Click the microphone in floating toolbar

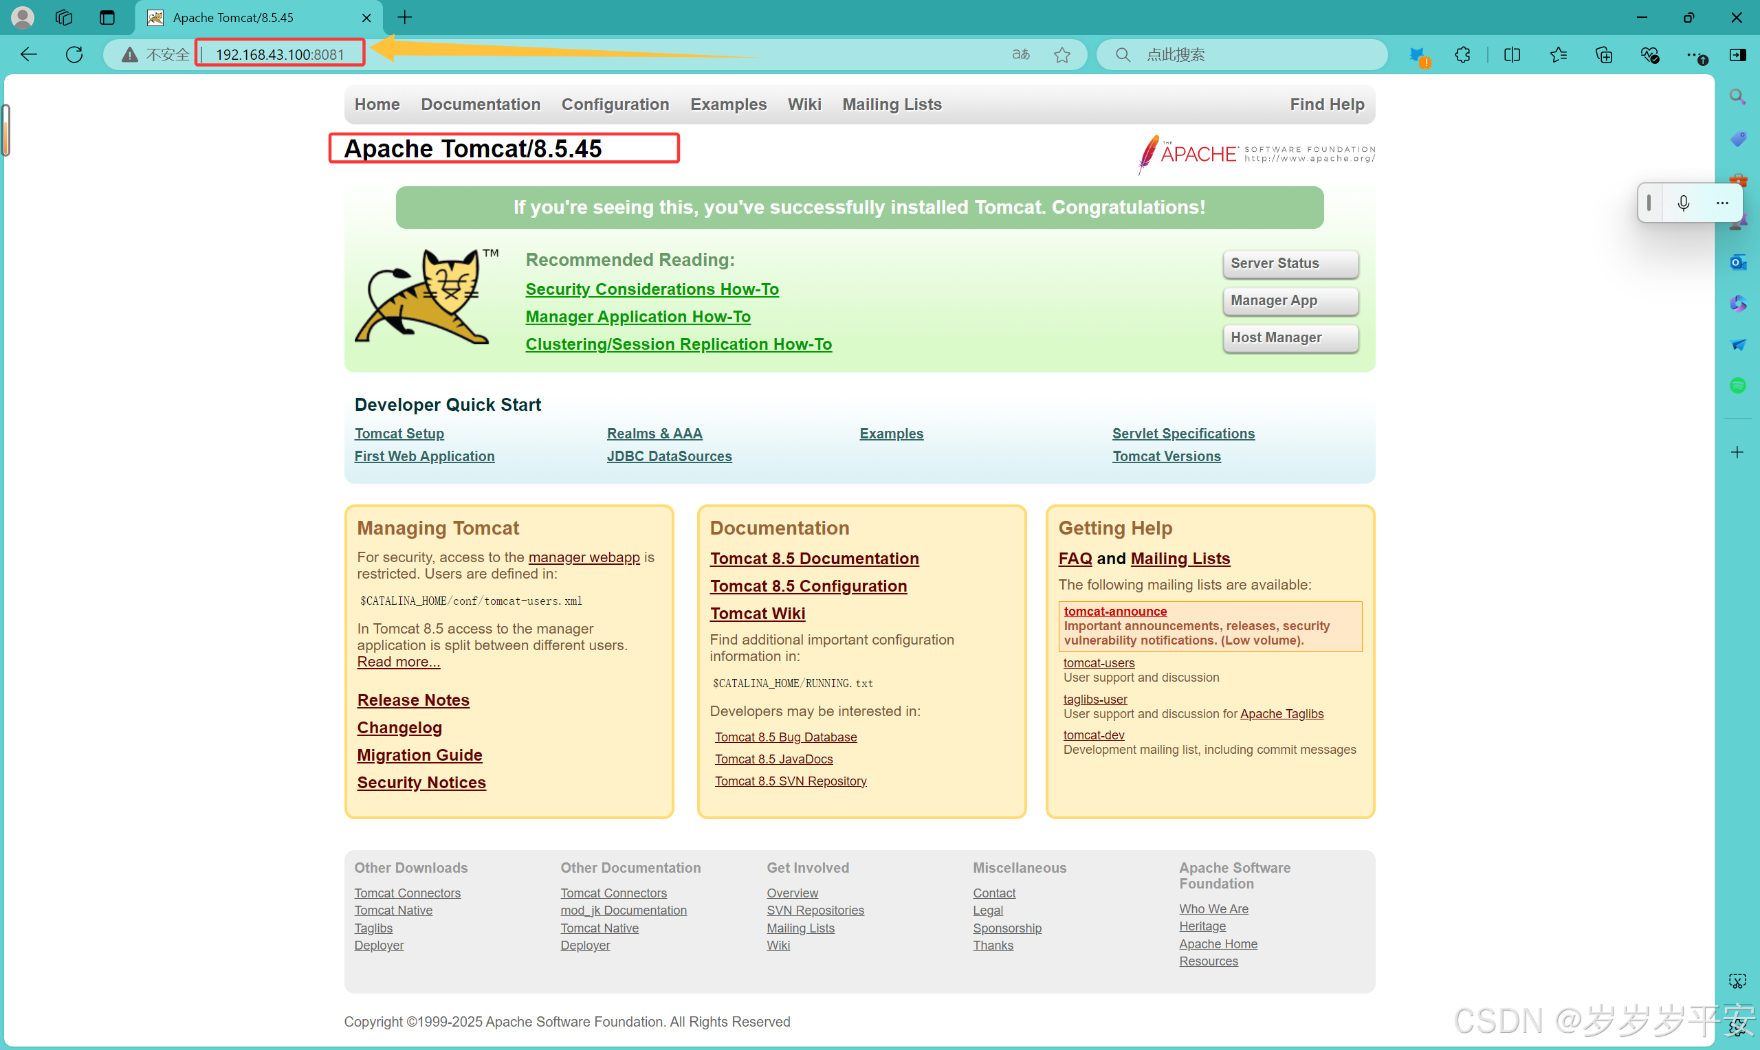(1683, 203)
